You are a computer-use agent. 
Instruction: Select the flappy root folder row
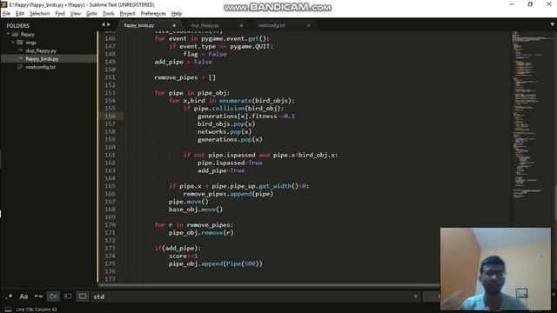click(49, 35)
